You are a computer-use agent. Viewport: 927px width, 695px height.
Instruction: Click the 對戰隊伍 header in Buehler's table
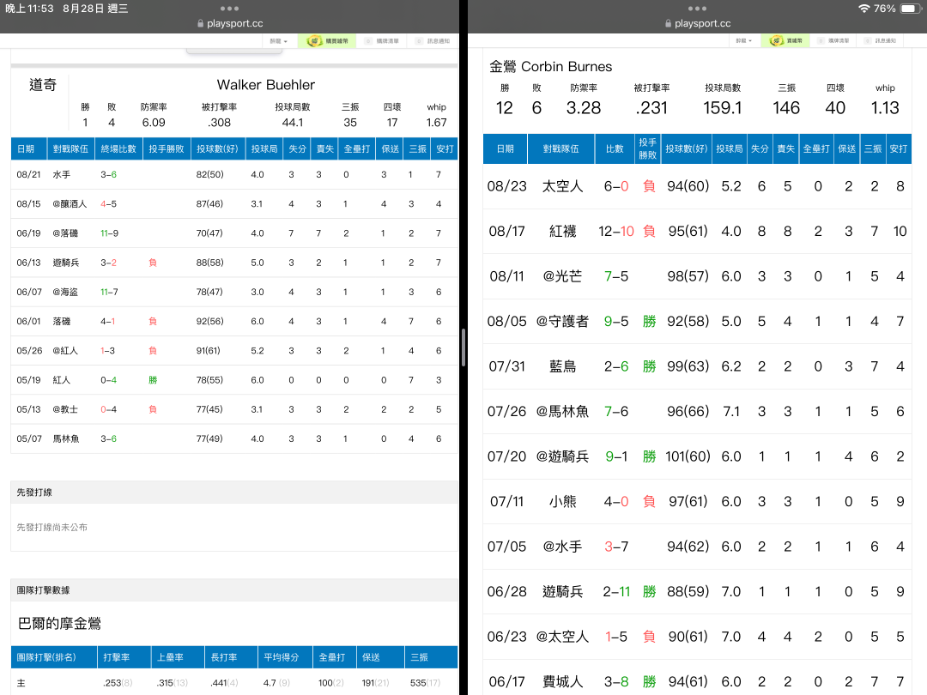(x=71, y=149)
